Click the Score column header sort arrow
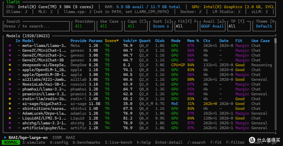 117,41
